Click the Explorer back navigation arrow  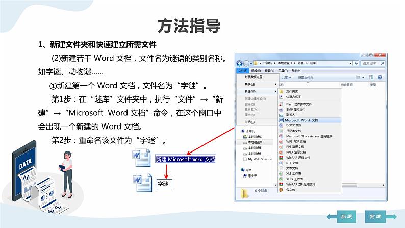coord(240,62)
